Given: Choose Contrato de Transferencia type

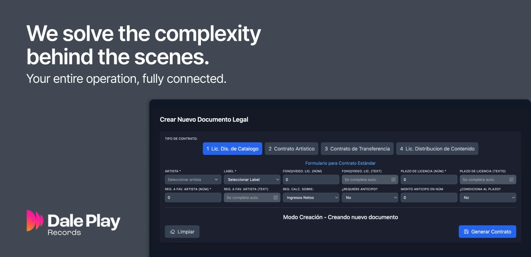Looking at the screenshot, I should (357, 149).
